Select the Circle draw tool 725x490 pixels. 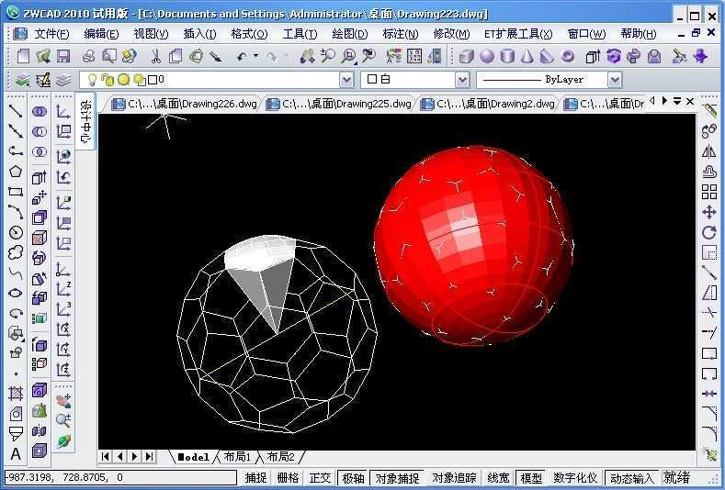[16, 232]
